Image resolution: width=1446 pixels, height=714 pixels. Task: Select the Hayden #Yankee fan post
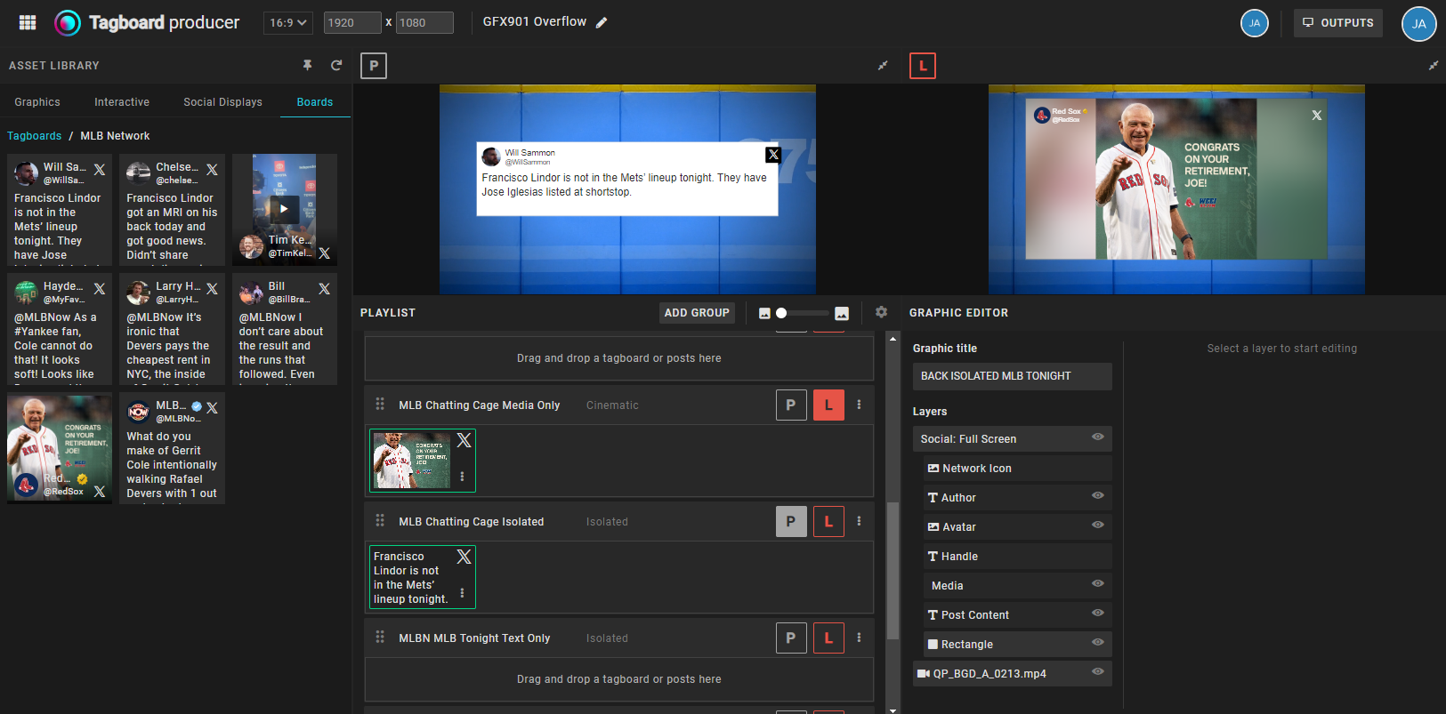[60, 329]
